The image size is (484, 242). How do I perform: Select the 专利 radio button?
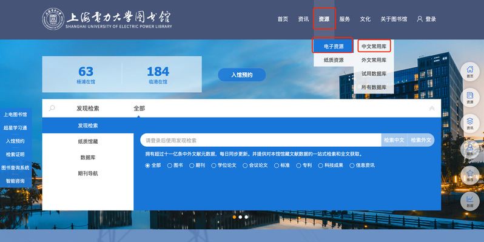coord(298,166)
